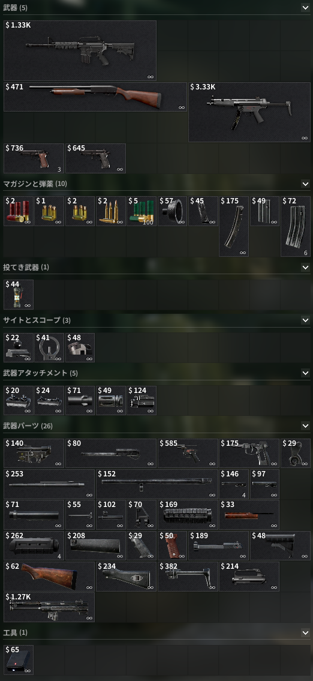Click the 投てき武器 (1) header label
313x681 pixels.
pos(26,267)
